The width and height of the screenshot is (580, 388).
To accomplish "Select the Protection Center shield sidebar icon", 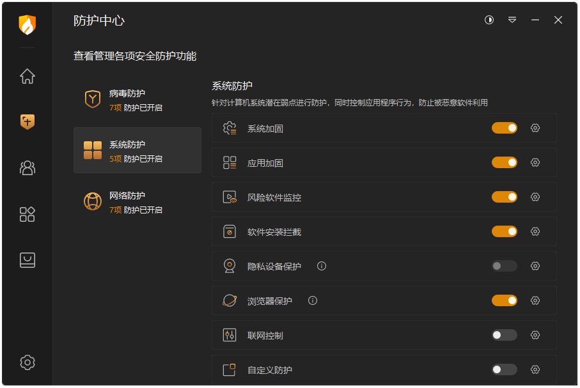I will [x=27, y=122].
